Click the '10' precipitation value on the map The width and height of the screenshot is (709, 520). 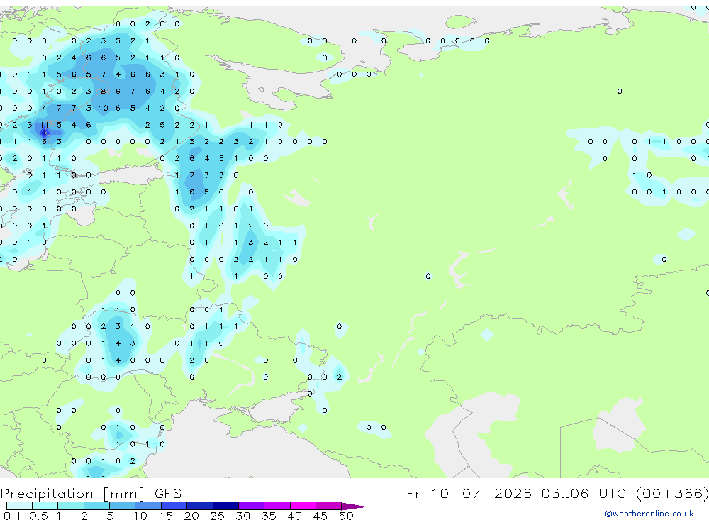click(103, 108)
